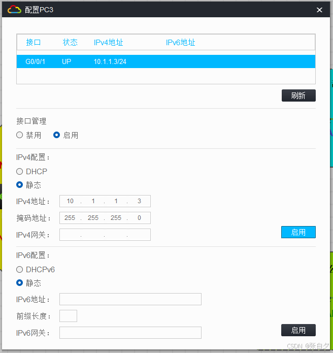This screenshot has height=353, width=333.
Task: Select the 禁用 interface radio button
Action: click(x=20, y=135)
